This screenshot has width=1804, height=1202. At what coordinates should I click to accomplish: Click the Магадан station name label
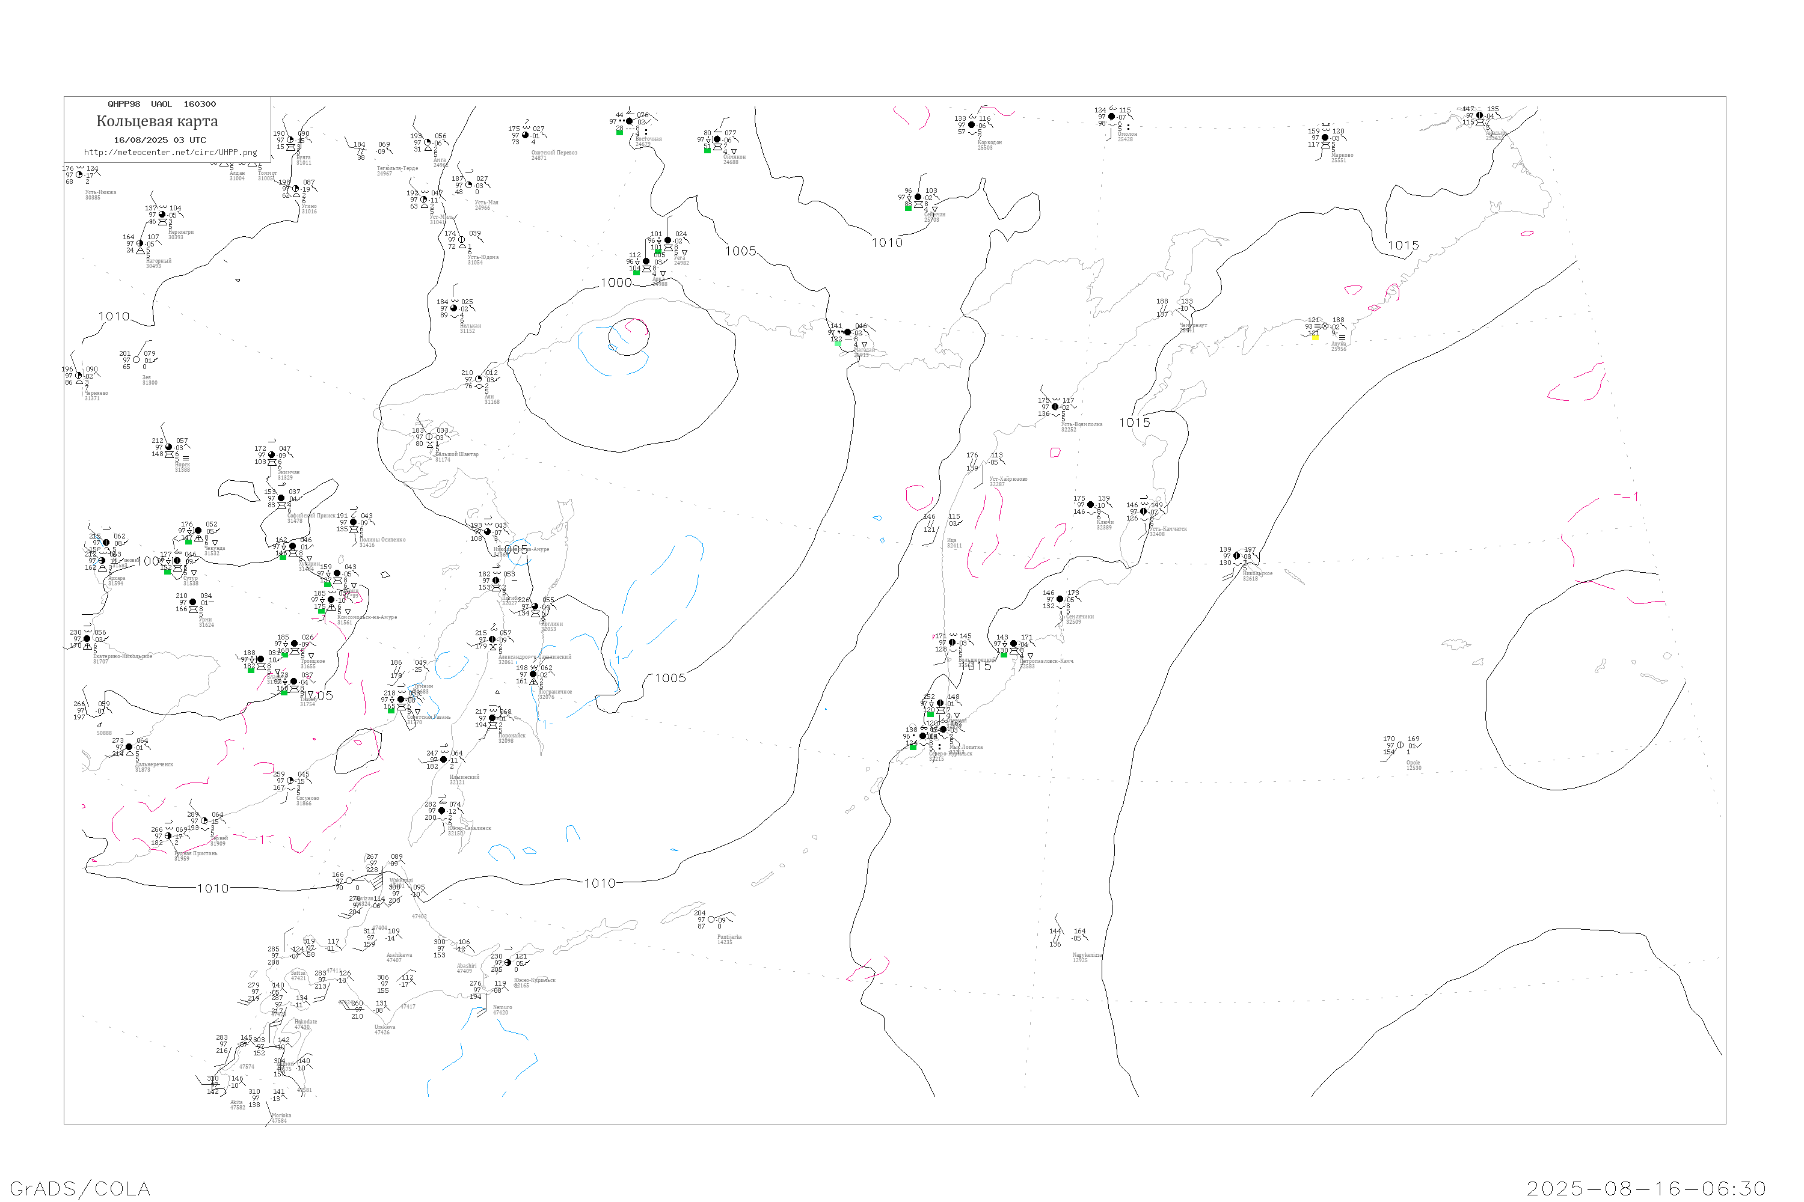(x=865, y=350)
